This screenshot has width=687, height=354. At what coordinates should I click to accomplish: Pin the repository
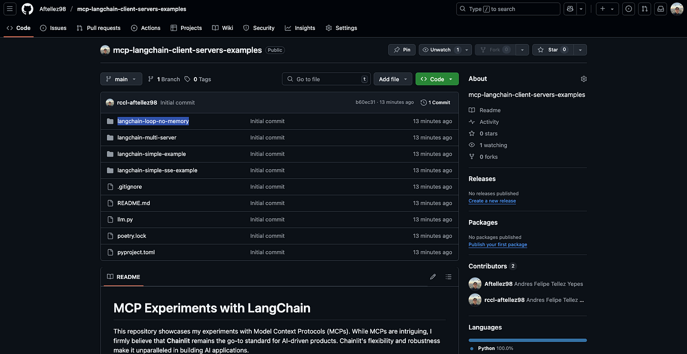click(402, 50)
